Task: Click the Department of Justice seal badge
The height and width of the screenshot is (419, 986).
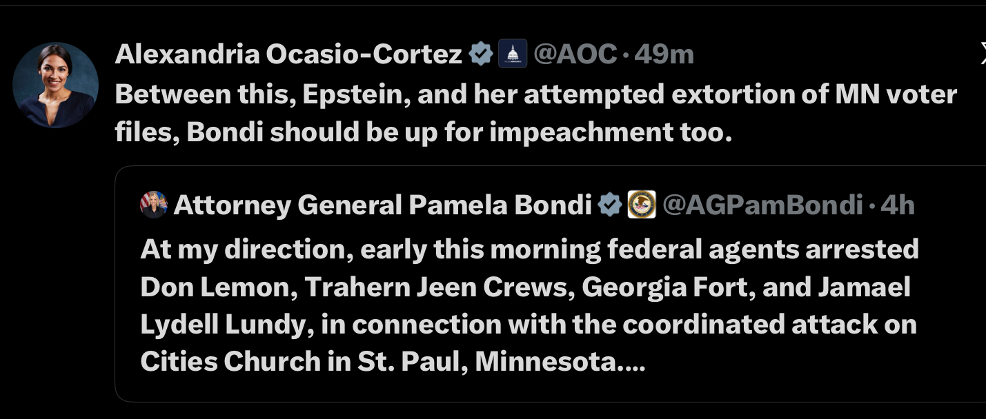Action: click(x=641, y=205)
